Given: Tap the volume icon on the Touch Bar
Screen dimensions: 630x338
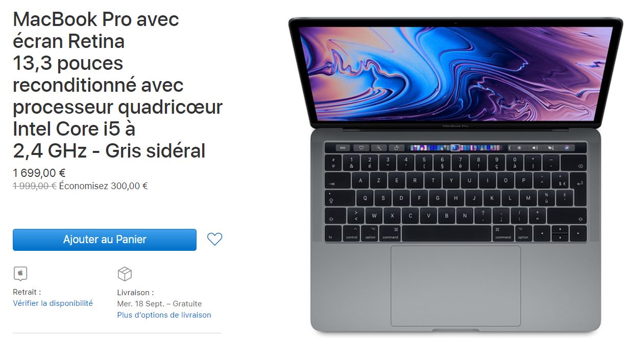Looking at the screenshot, I should (x=535, y=148).
